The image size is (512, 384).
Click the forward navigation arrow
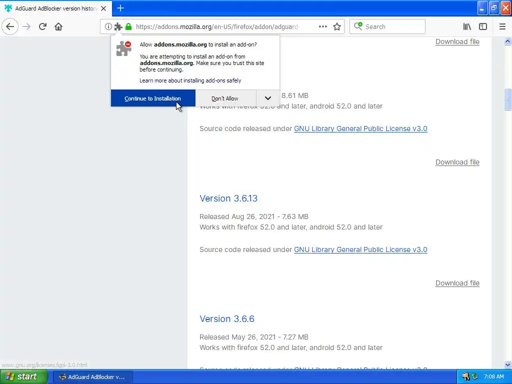point(26,26)
